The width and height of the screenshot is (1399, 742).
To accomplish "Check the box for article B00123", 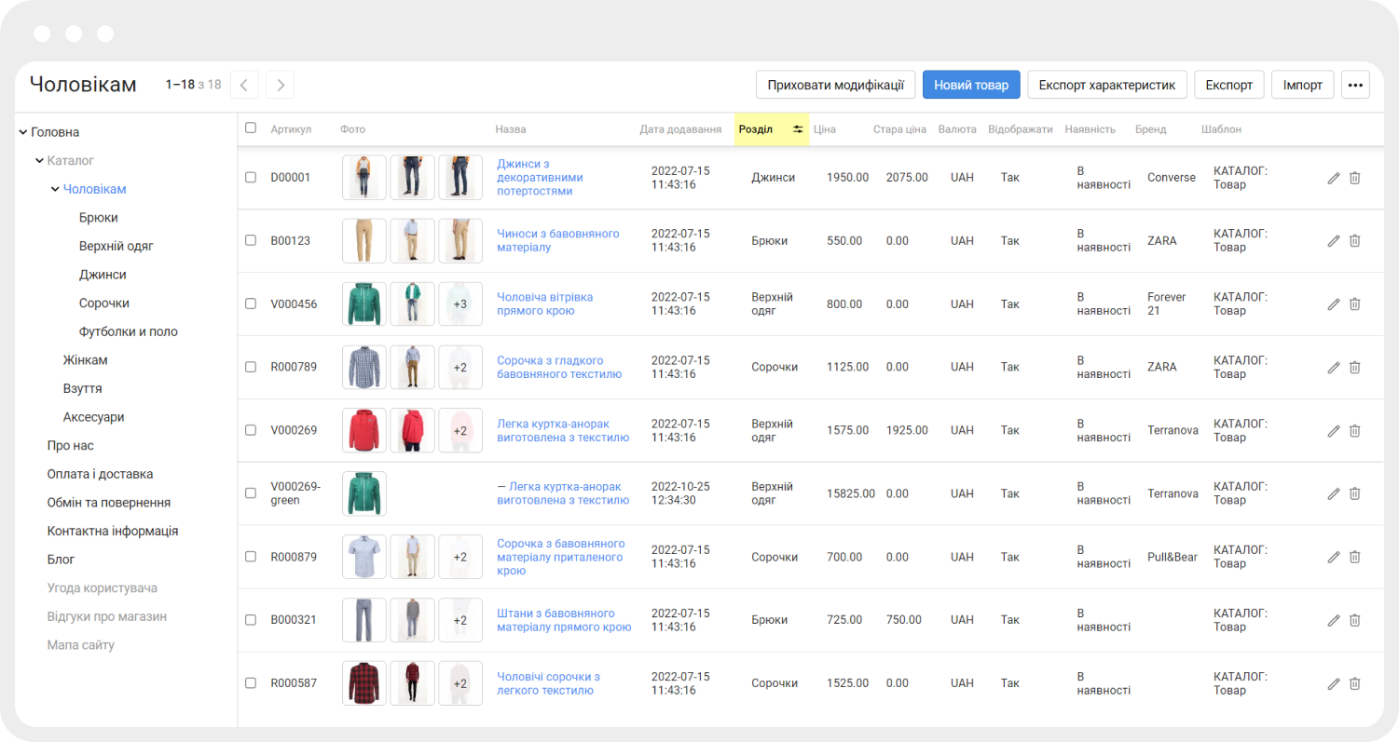I will [251, 240].
